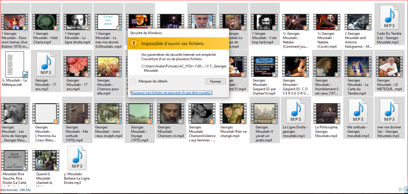Screen dimensions: 408x194
Task: Click the file path text in the dialog
Action: click(184, 68)
